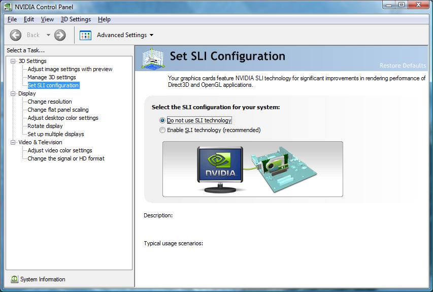Open the Advanced Settings dropdown arrow
This screenshot has height=292, width=433.
(151, 35)
